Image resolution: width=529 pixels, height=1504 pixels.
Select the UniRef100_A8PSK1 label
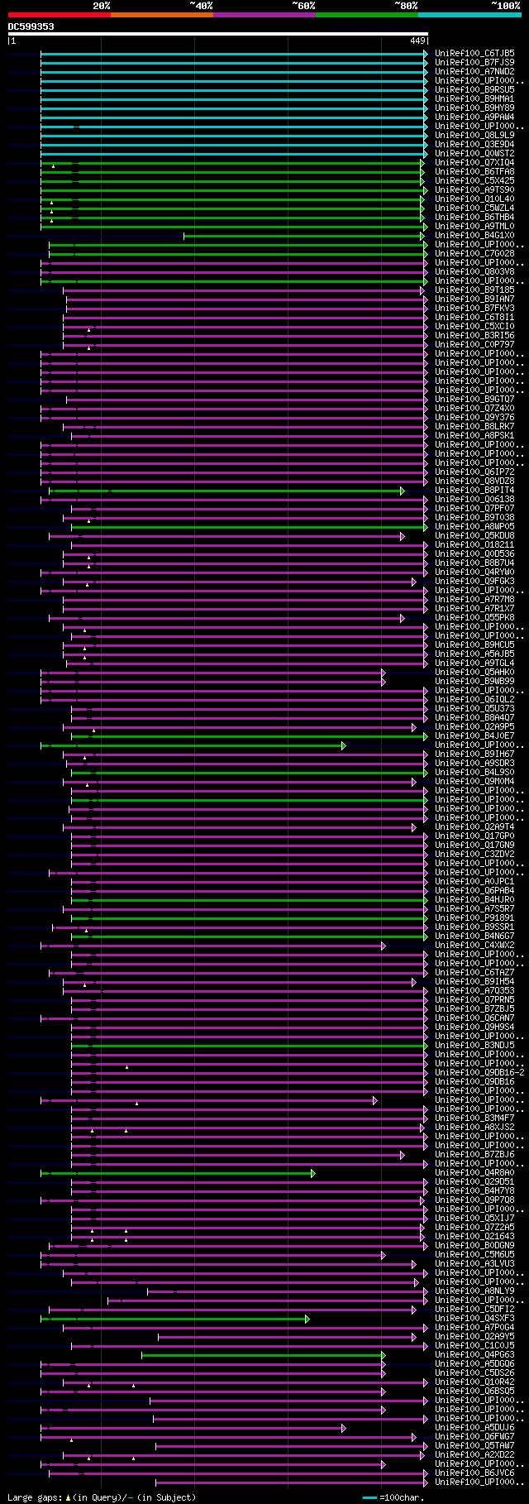tap(474, 435)
